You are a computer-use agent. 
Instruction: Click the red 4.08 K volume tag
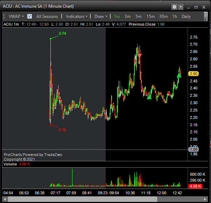tap(195, 186)
